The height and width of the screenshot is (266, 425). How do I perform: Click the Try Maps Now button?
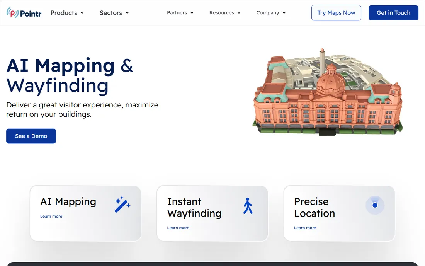coord(336,13)
